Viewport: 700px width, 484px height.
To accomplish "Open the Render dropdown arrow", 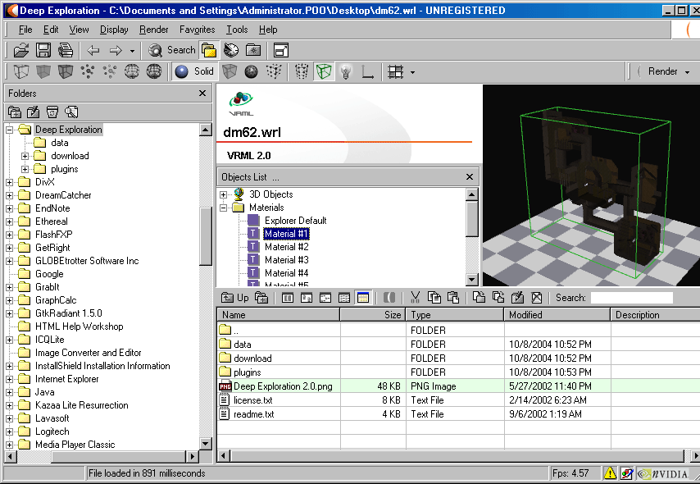I will coord(687,72).
